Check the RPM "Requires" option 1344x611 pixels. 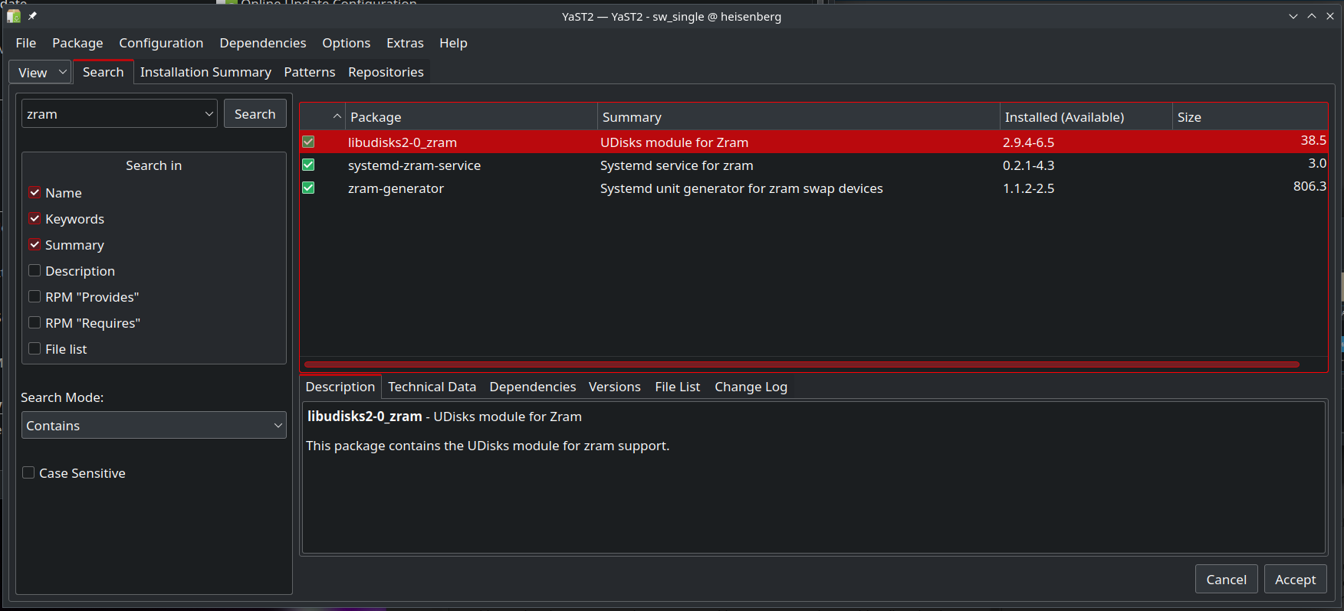coord(35,322)
